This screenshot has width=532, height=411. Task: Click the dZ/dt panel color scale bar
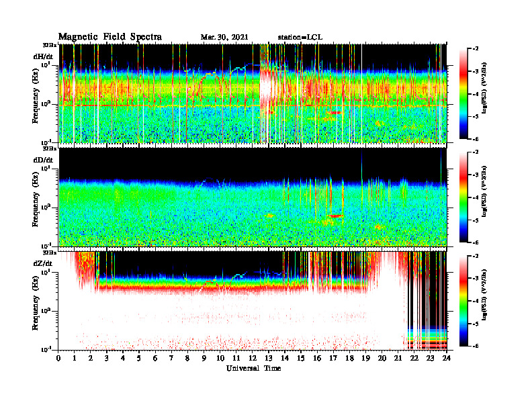tap(463, 301)
